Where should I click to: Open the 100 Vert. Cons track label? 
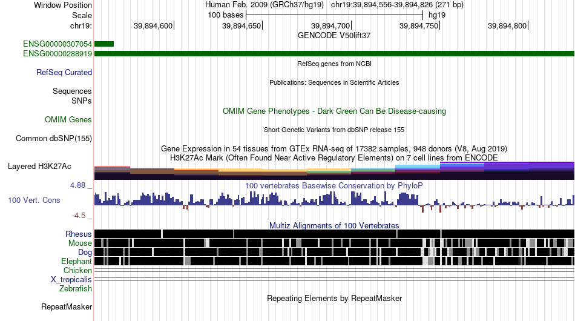tap(34, 200)
